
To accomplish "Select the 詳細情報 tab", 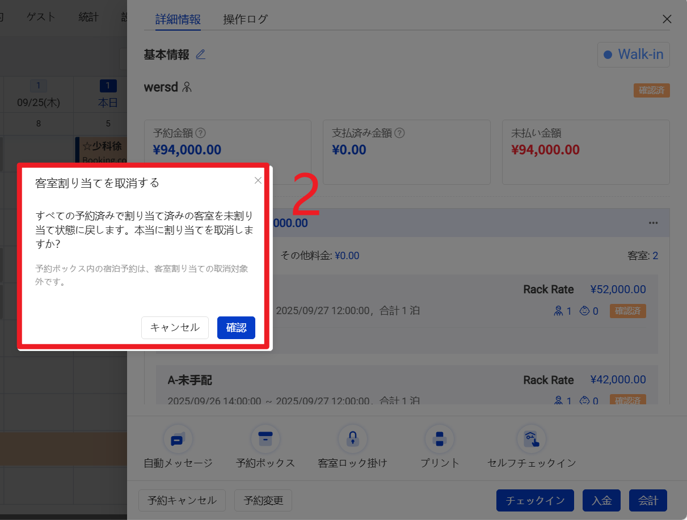I will 178,19.
